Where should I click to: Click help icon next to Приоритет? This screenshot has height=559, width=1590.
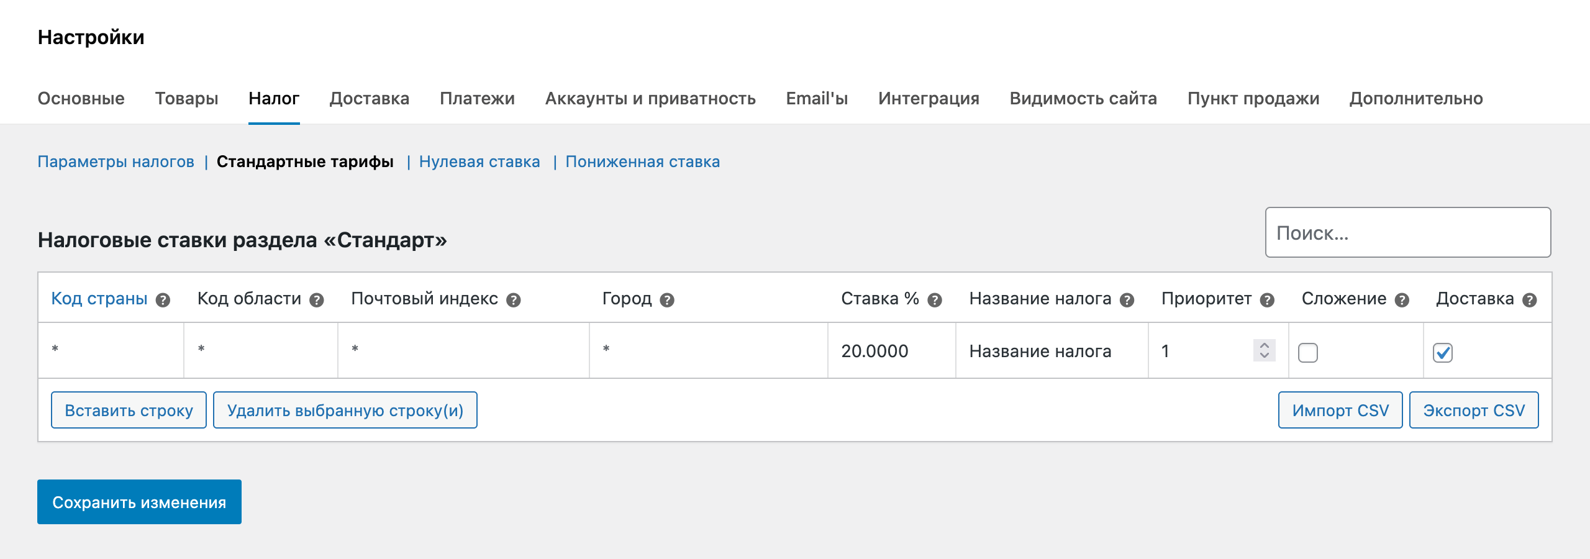pyautogui.click(x=1268, y=301)
